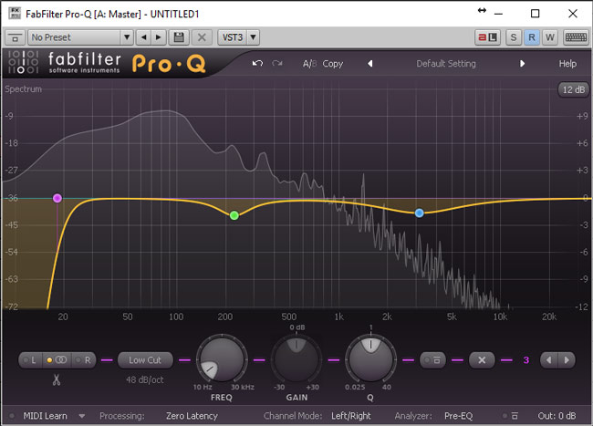Open the keyboard icon in the host toolbar
Screen dimensions: 593x426
575,37
